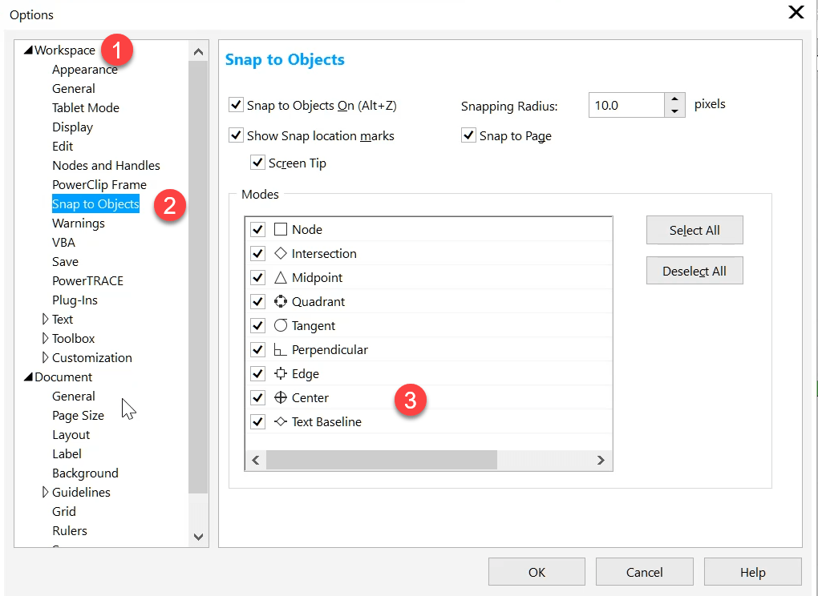Collapse the Workspace tree section

tap(28, 50)
